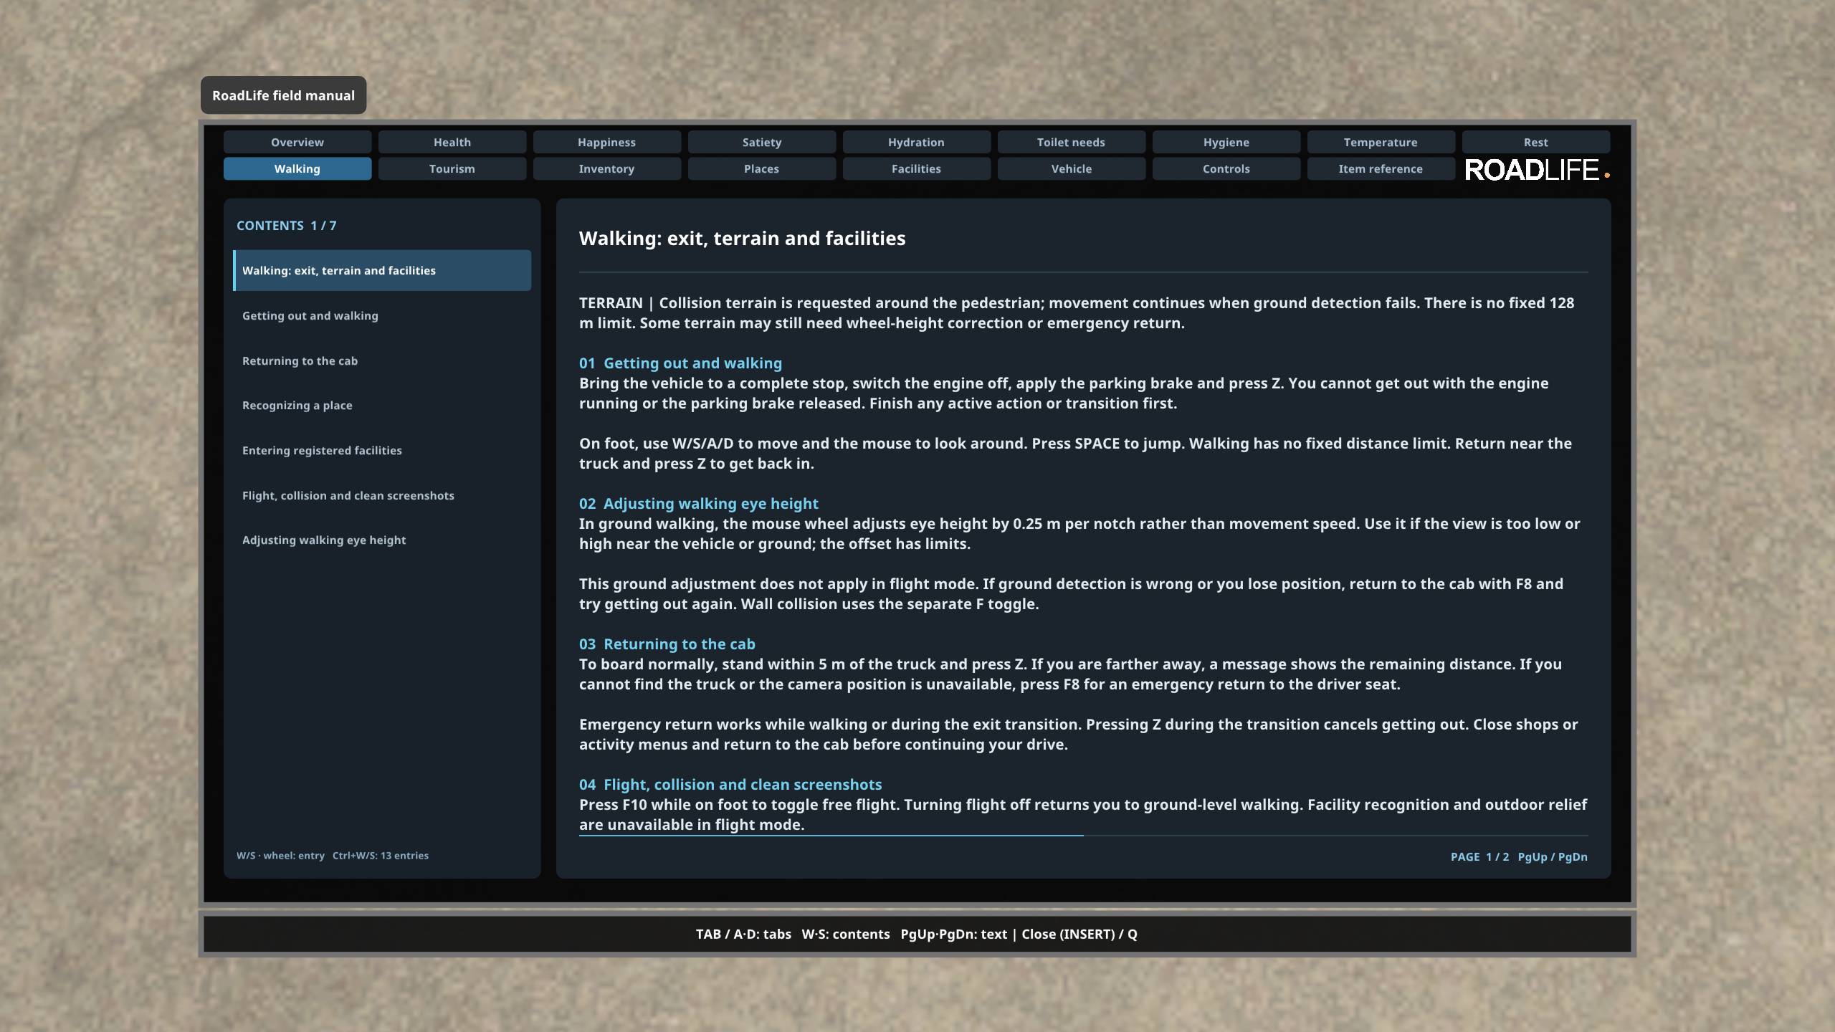
Task: Click the article title 'Walking: exit, terrain and facilities'
Action: (742, 238)
